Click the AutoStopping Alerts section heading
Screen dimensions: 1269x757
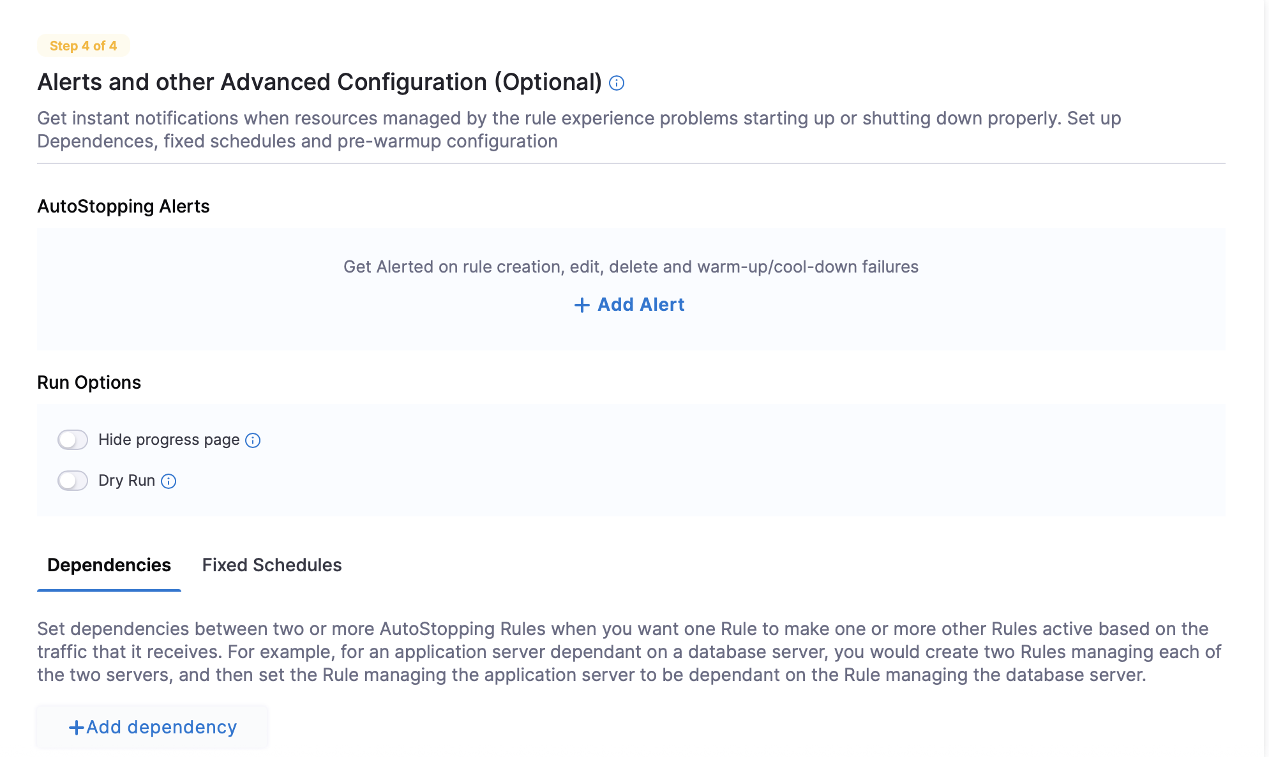(x=123, y=207)
